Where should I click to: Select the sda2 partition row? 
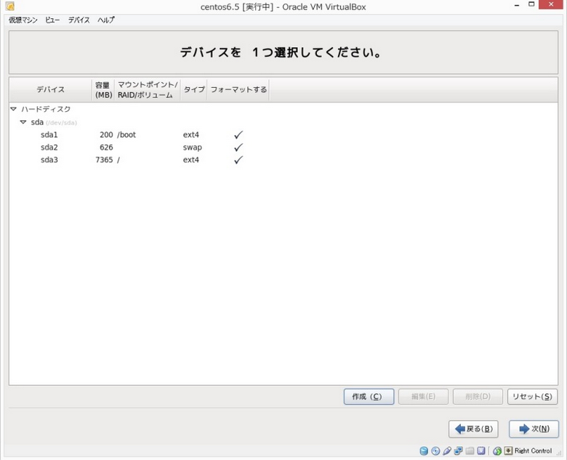(283, 148)
